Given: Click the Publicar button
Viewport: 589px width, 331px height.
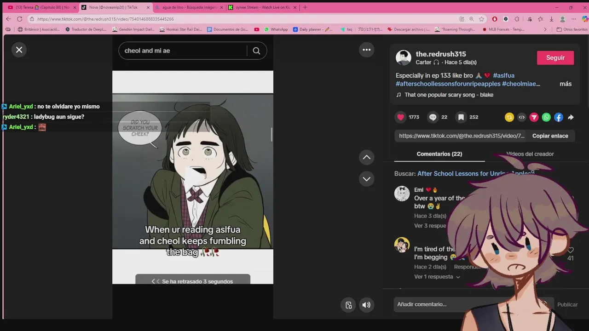Looking at the screenshot, I should click(x=567, y=304).
